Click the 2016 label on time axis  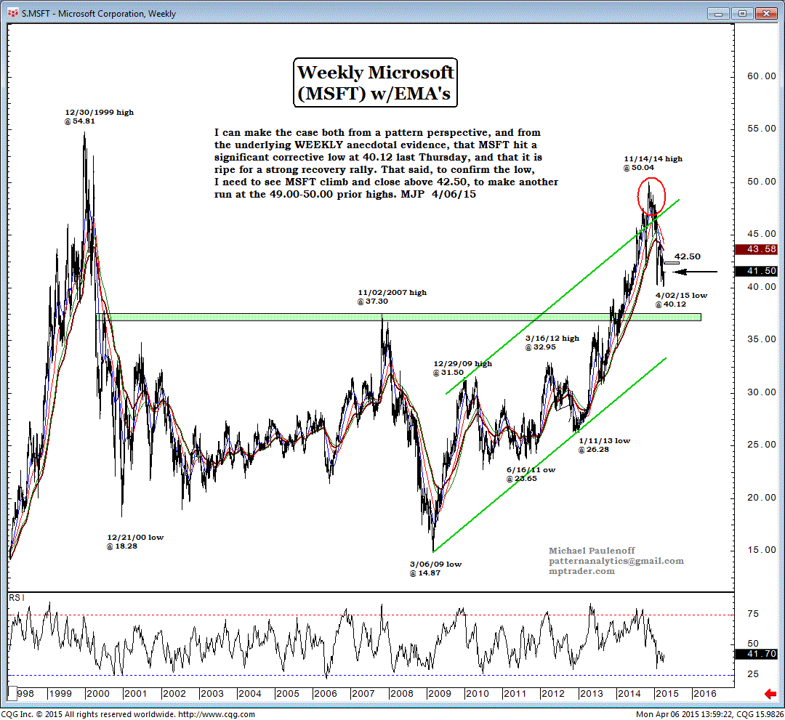705,694
